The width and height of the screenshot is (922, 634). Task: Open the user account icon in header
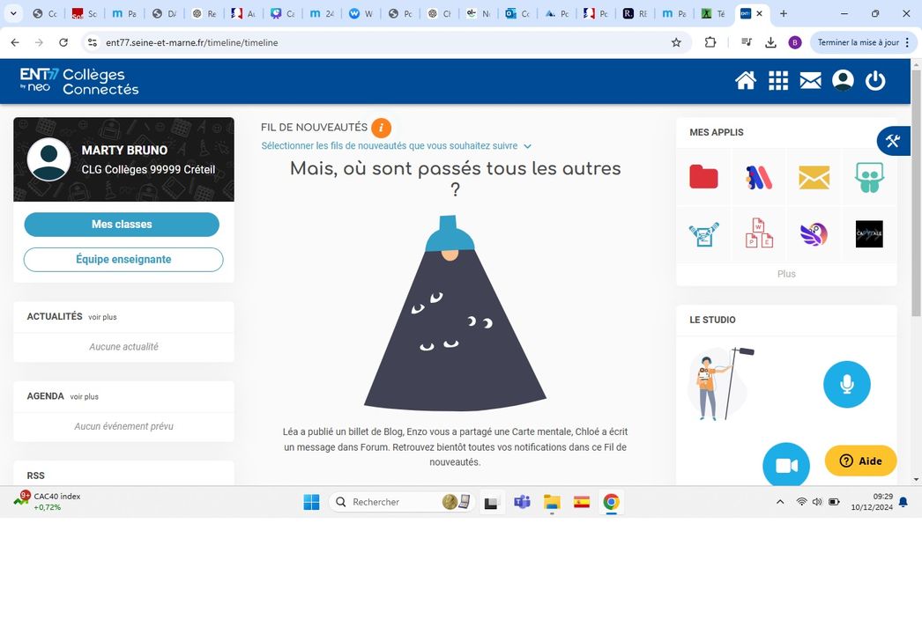pos(843,81)
